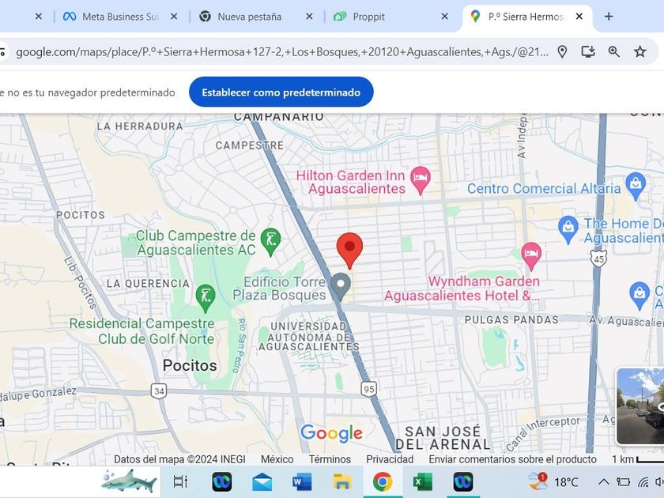Open Edificio Torre Plaza Bosques label
This screenshot has width=664, height=498.
point(280,288)
